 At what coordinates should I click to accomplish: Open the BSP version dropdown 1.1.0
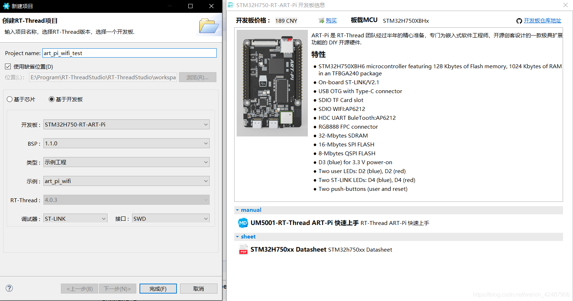pos(126,143)
